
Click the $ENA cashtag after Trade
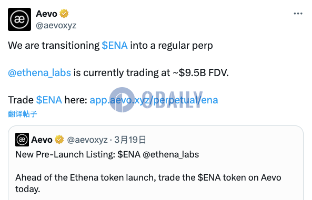(49, 100)
